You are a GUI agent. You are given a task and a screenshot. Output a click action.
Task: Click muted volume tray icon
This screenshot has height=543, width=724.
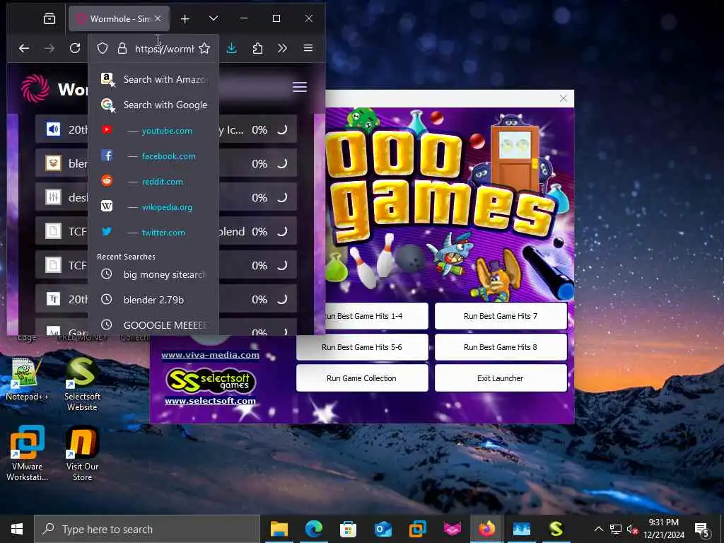tap(631, 529)
